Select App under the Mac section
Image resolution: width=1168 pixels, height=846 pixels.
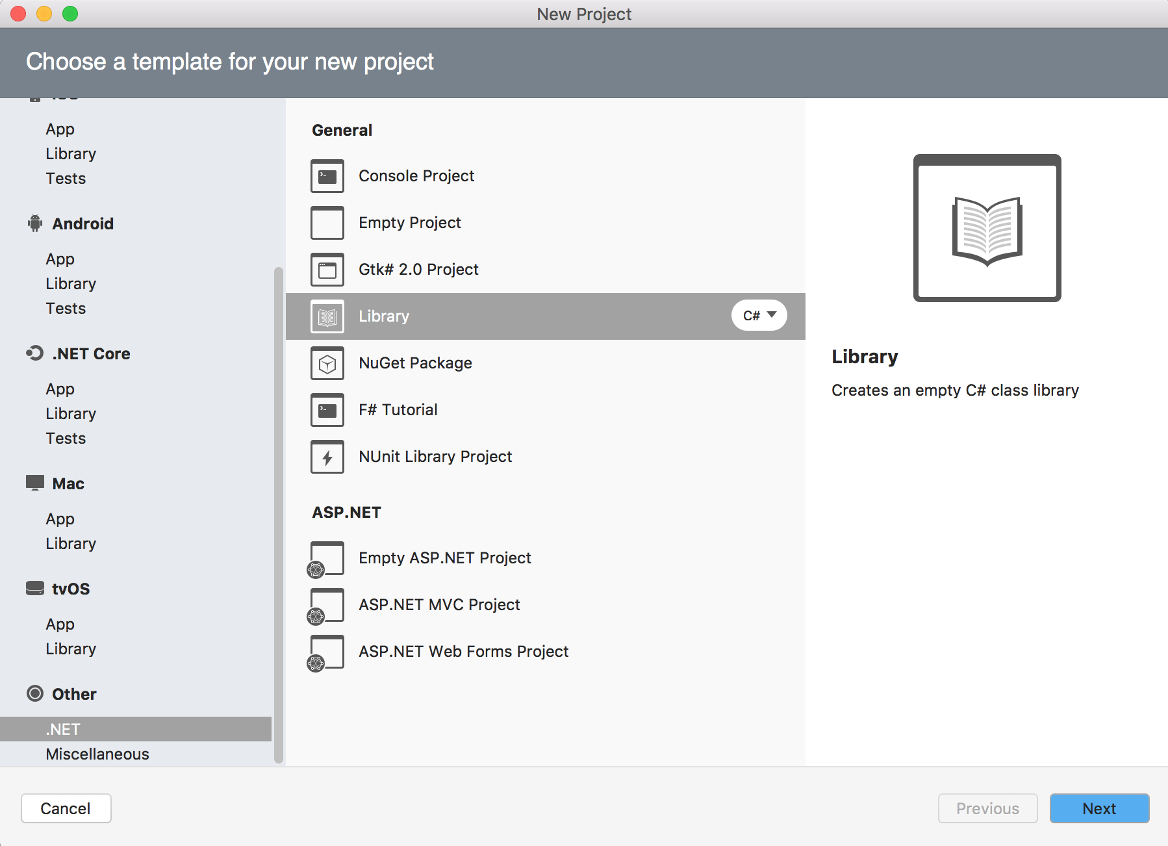[x=60, y=519]
